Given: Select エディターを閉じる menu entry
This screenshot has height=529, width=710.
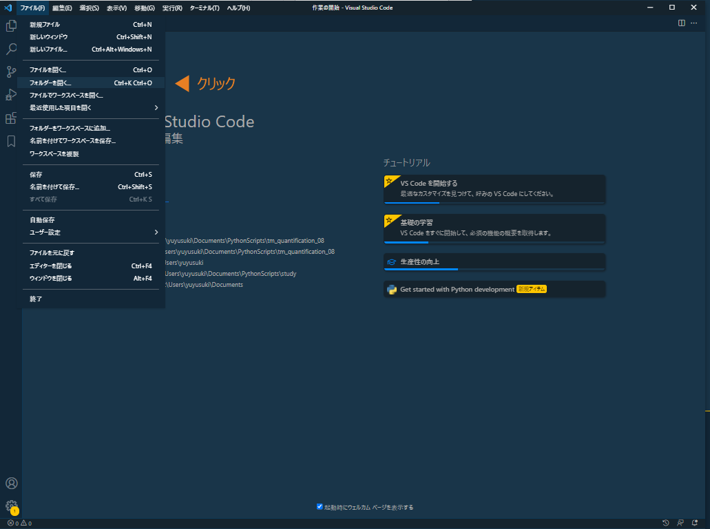Looking at the screenshot, I should tap(91, 266).
